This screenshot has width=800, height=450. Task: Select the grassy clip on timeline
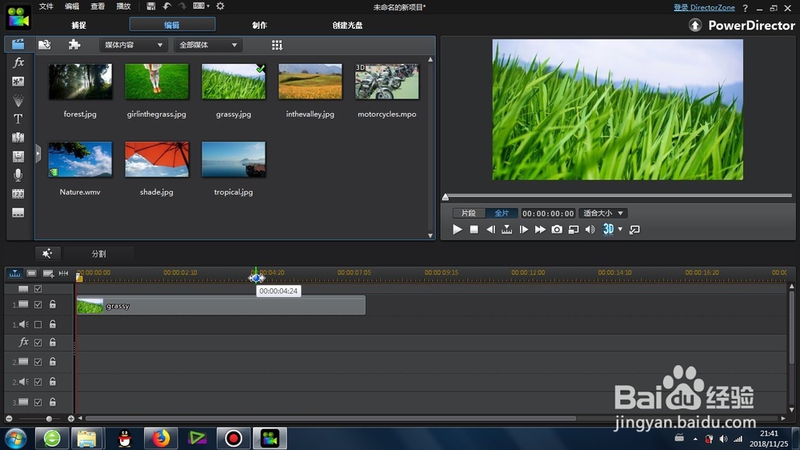tap(221, 305)
